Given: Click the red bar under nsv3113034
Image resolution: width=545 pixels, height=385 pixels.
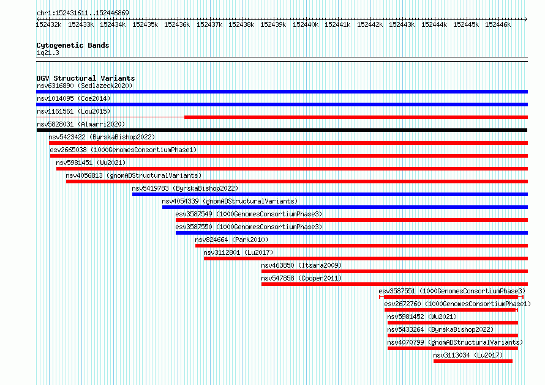Looking at the screenshot, I should point(473,361).
